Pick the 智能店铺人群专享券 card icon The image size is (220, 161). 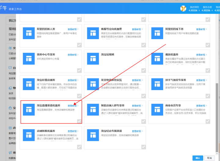click(x=93, y=110)
